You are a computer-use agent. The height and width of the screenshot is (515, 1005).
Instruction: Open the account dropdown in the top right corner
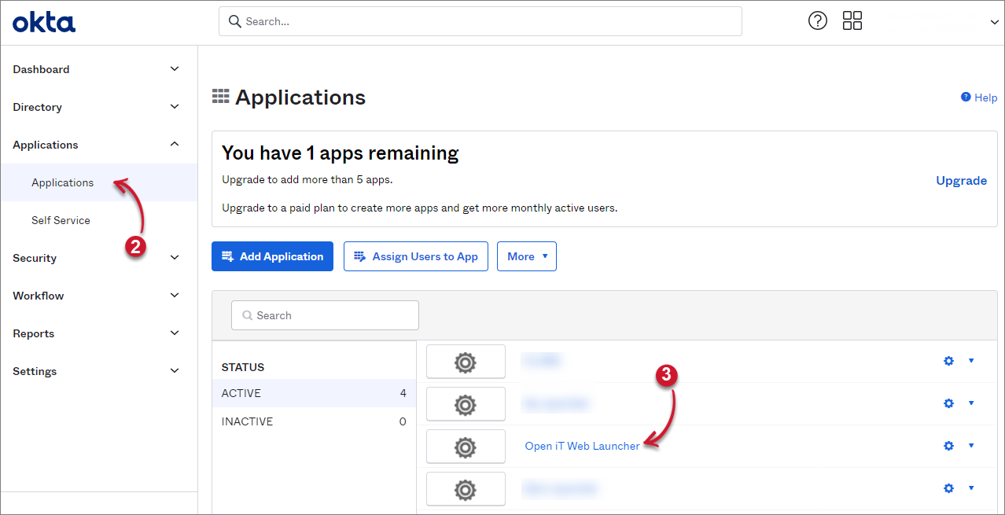click(994, 22)
